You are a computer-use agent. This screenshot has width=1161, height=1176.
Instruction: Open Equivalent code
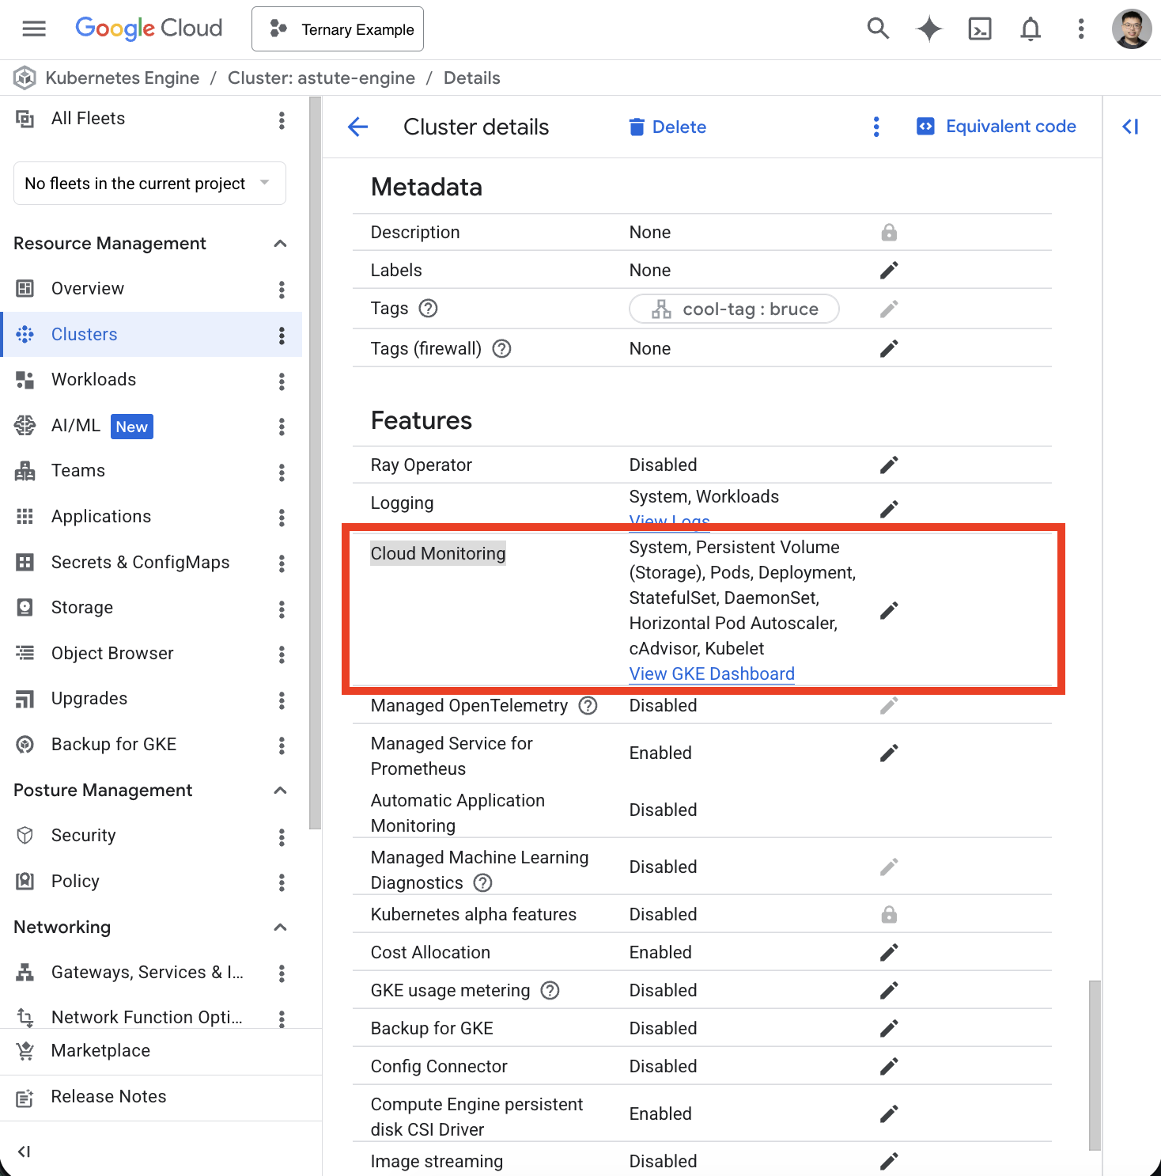[x=996, y=127]
